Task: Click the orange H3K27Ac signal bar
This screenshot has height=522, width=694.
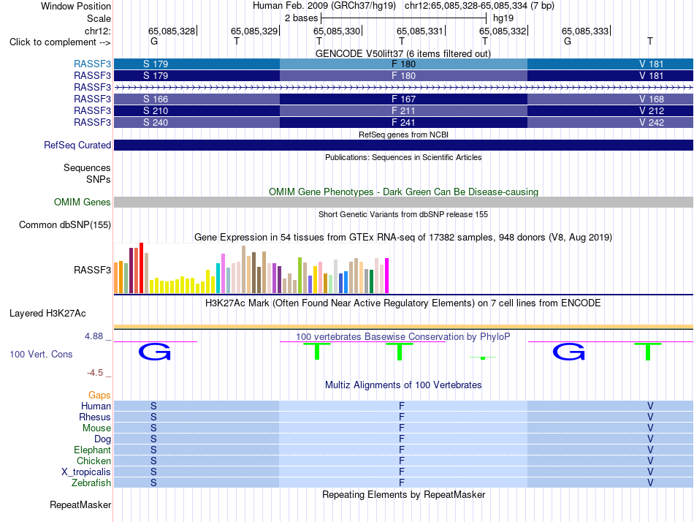Action: point(403,327)
